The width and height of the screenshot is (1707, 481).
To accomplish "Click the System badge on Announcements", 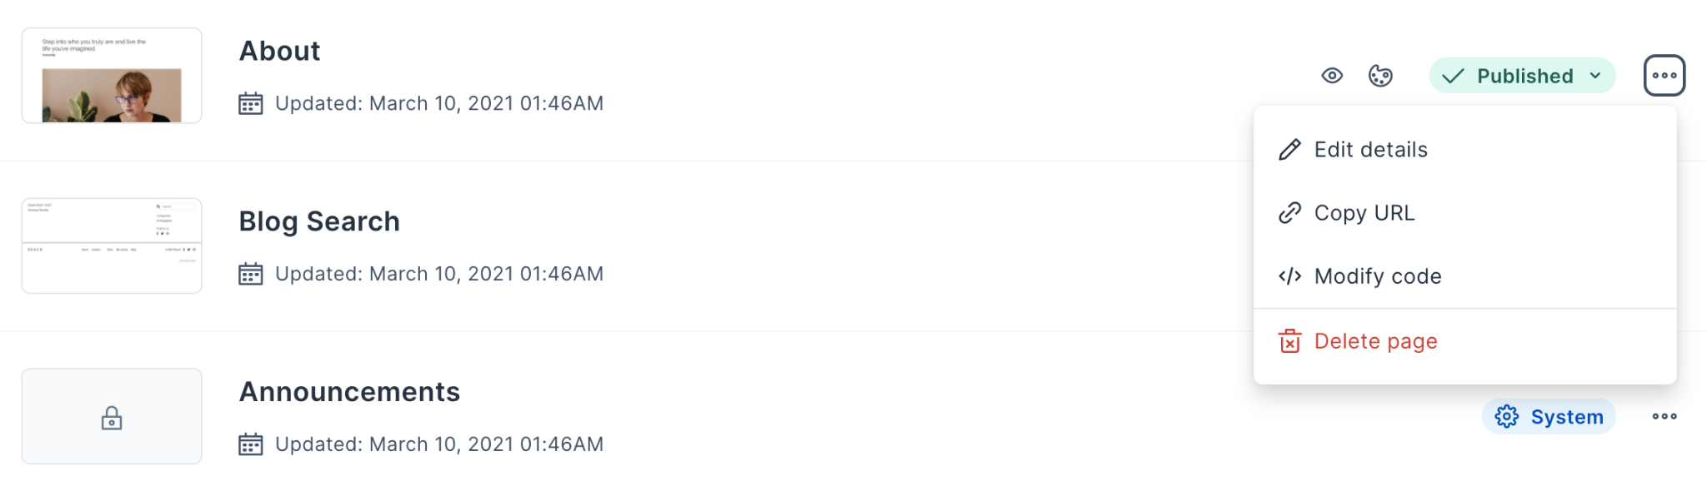I will [x=1549, y=416].
